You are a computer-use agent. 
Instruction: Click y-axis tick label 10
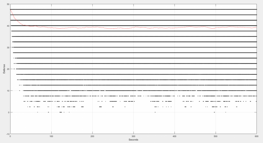(8, 91)
